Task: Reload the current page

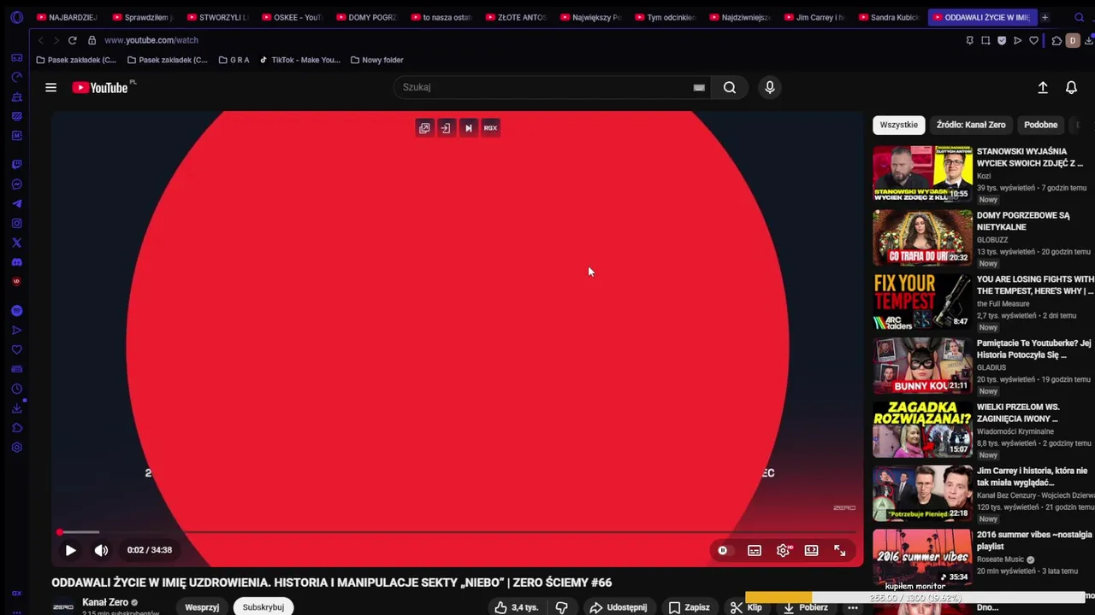Action: (x=73, y=40)
